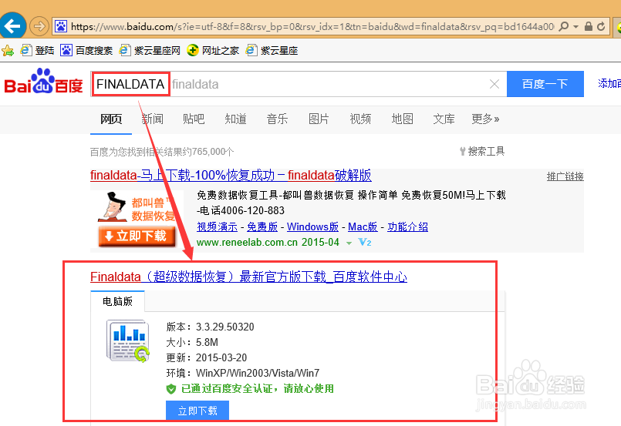Click the address bar search magnifier icon
Screen dimensions: 621x426
click(x=563, y=26)
